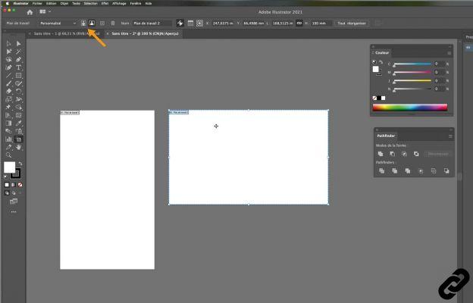Click the None swatch in Couleur panel

pyautogui.click(x=374, y=98)
